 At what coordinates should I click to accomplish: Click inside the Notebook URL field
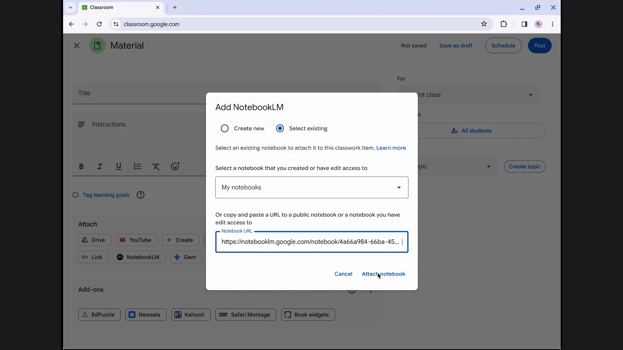point(310,242)
